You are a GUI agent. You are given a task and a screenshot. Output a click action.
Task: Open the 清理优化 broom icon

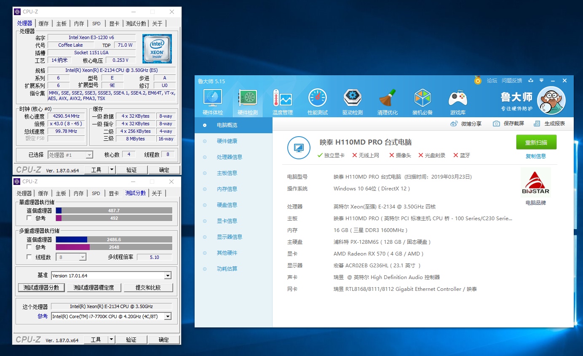click(x=388, y=98)
